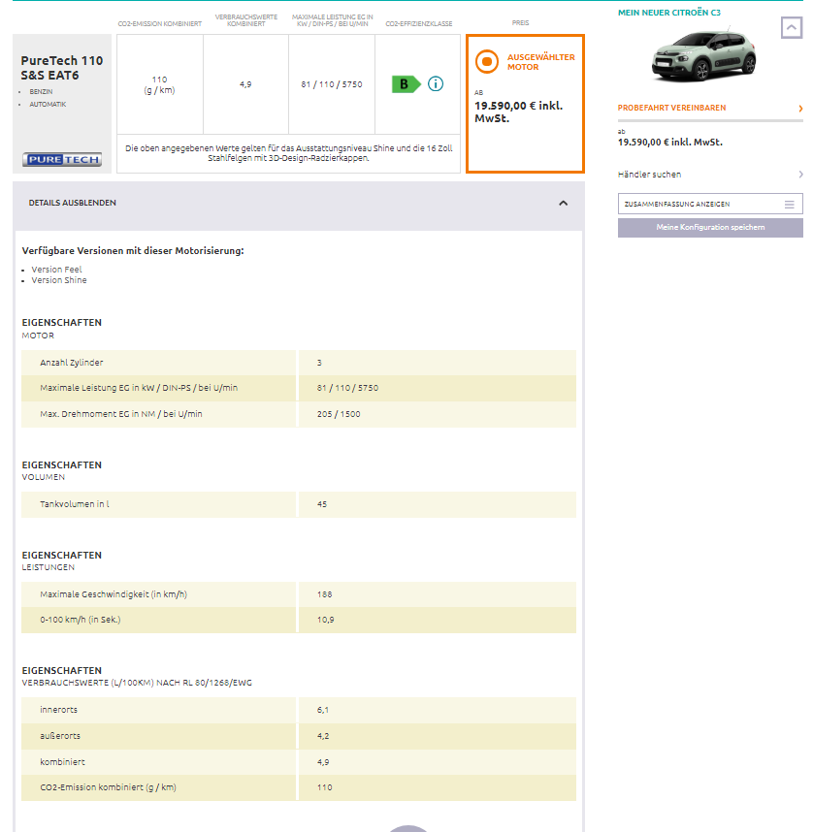813x832 pixels.
Task: Click the Details ausblenden label
Action: (72, 203)
